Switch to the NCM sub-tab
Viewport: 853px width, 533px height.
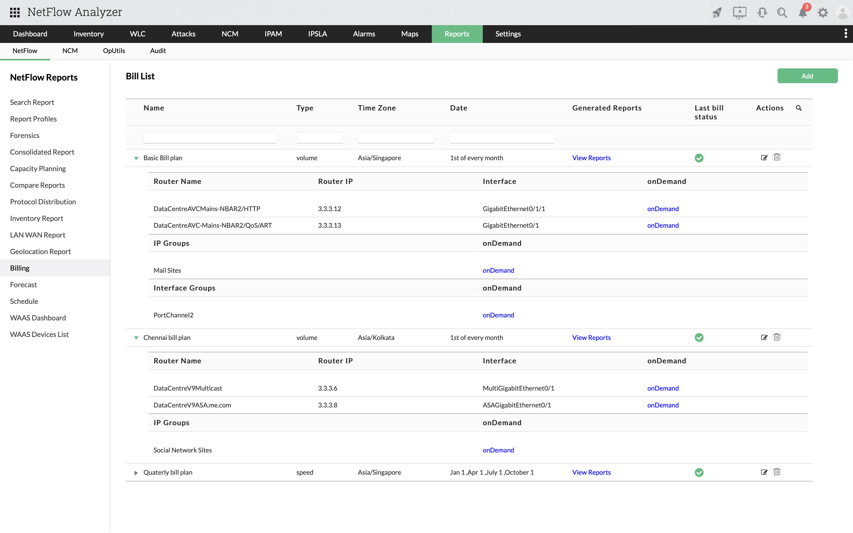pos(70,51)
